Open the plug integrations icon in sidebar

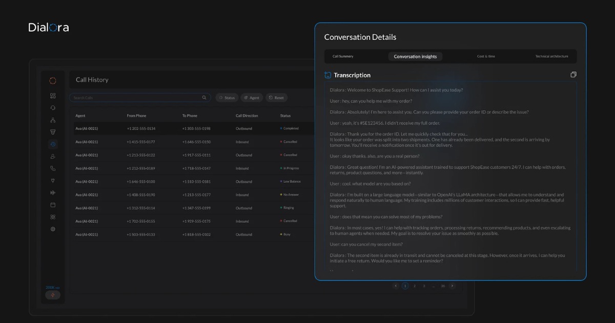coord(53,180)
